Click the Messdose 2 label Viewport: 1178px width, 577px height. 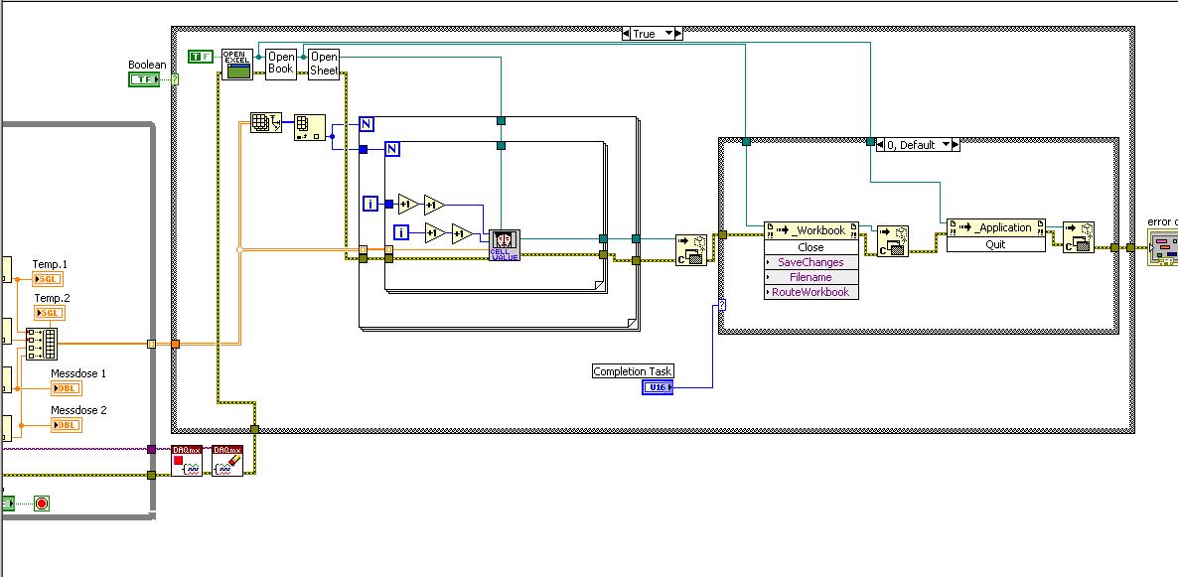(x=78, y=410)
